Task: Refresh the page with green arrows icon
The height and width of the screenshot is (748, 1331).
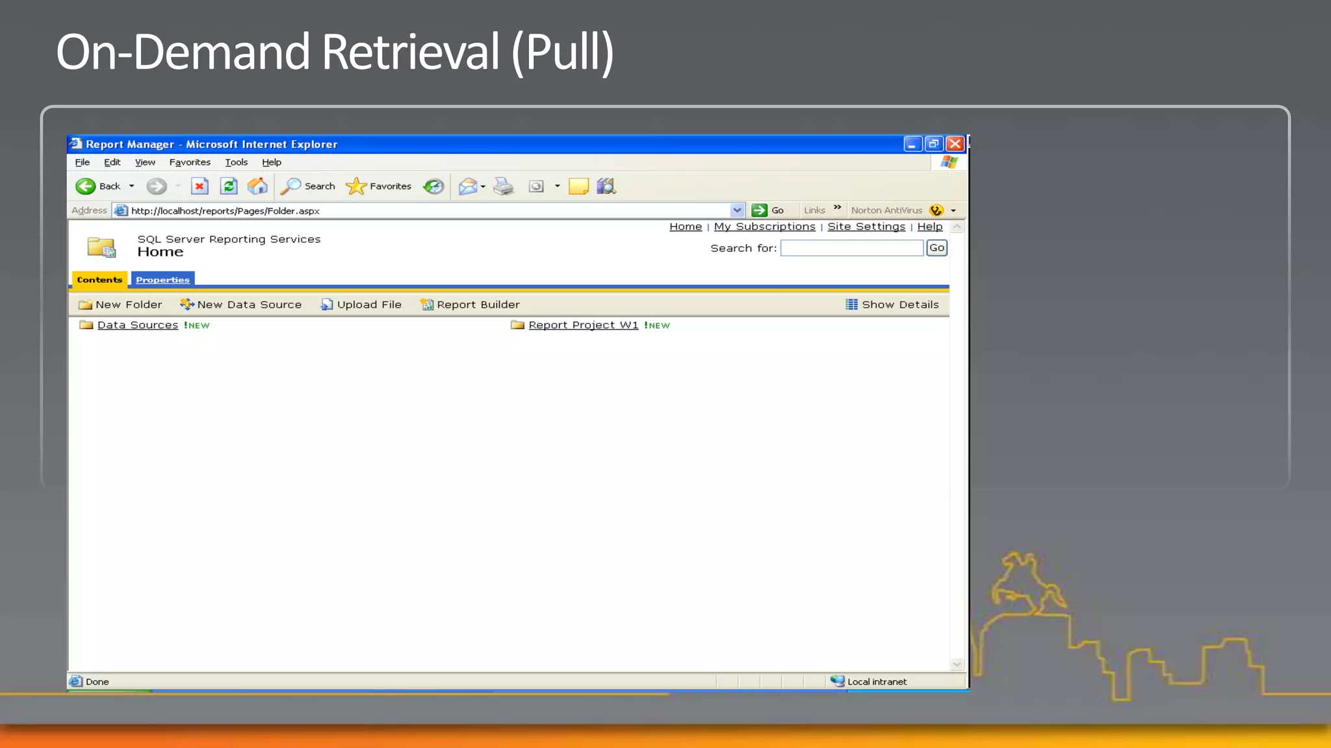Action: point(229,186)
